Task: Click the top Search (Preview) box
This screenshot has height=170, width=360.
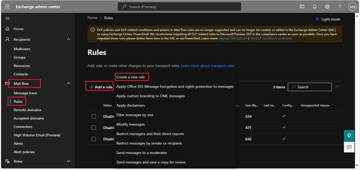Action: [180, 7]
